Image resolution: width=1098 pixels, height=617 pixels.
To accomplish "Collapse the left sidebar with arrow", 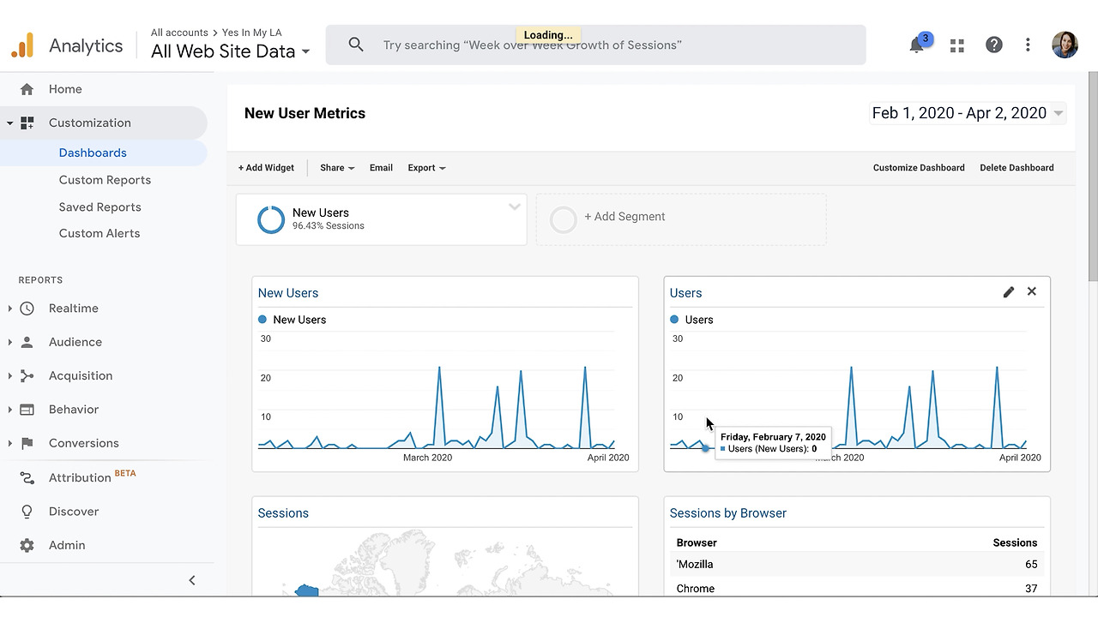I will coord(192,580).
